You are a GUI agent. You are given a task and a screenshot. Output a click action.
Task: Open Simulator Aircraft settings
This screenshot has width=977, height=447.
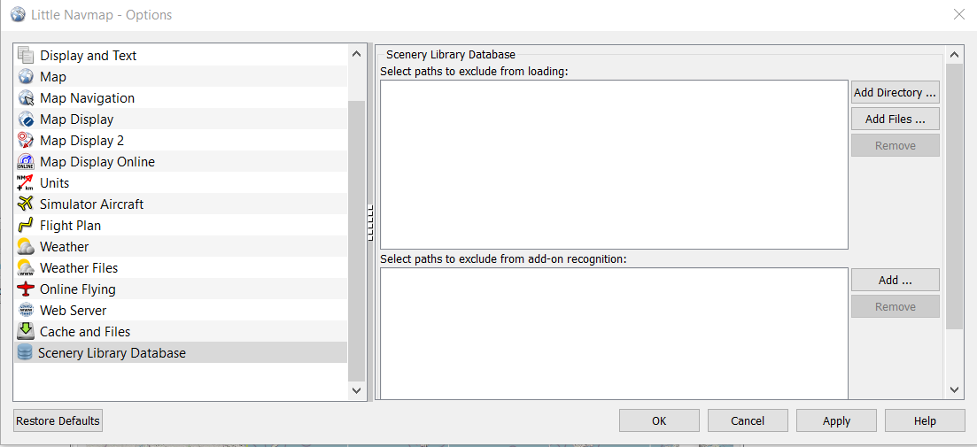pos(180,204)
